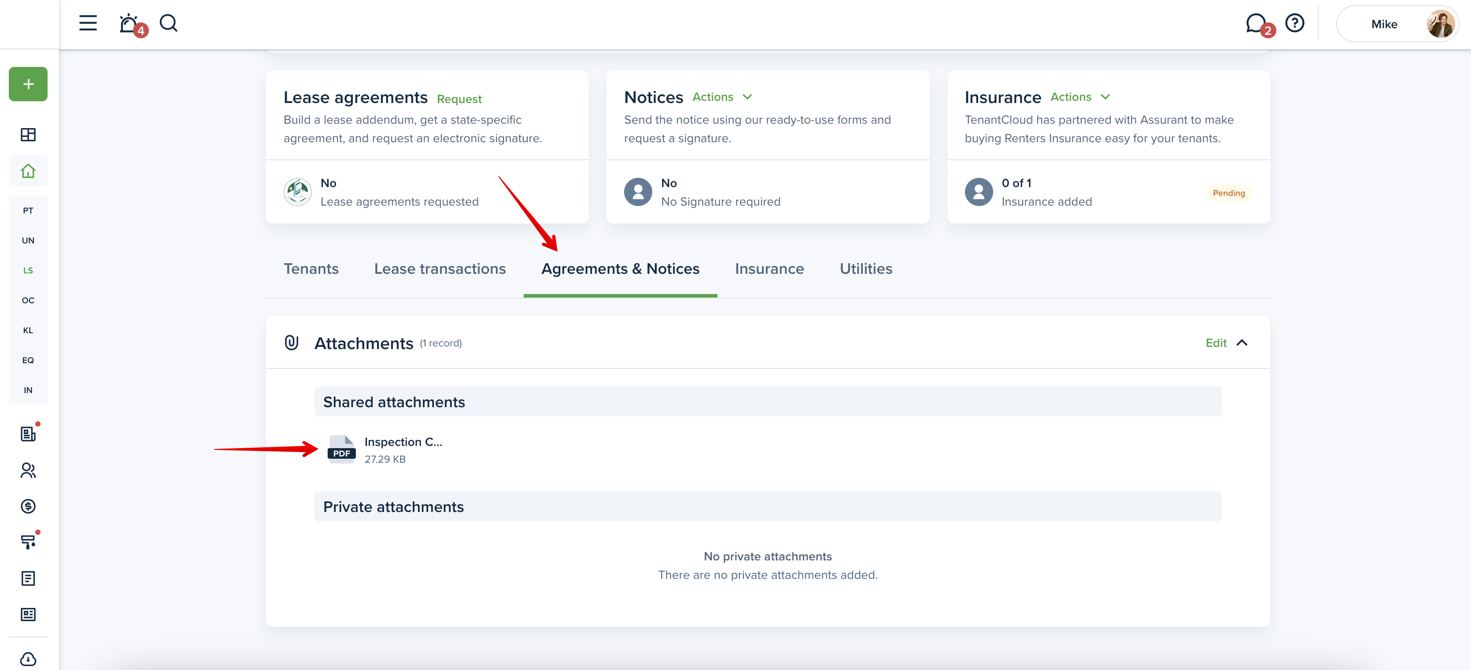Click the help question mark icon
1471x670 pixels.
pos(1294,23)
